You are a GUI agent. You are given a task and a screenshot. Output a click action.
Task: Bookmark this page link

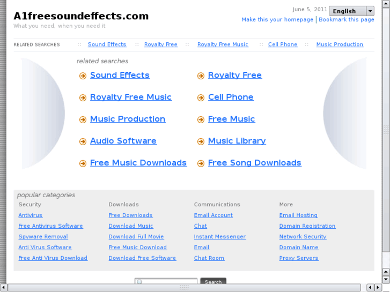point(347,20)
